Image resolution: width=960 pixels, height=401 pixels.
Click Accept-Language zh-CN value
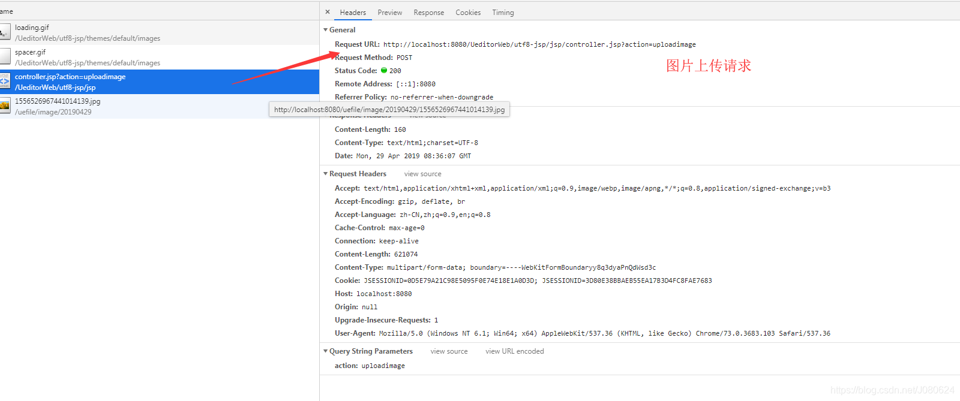pyautogui.click(x=445, y=215)
